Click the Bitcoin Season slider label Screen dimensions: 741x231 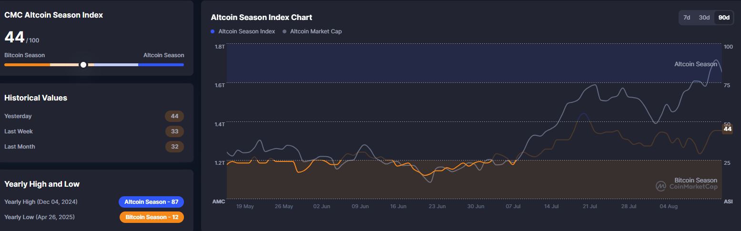25,55
